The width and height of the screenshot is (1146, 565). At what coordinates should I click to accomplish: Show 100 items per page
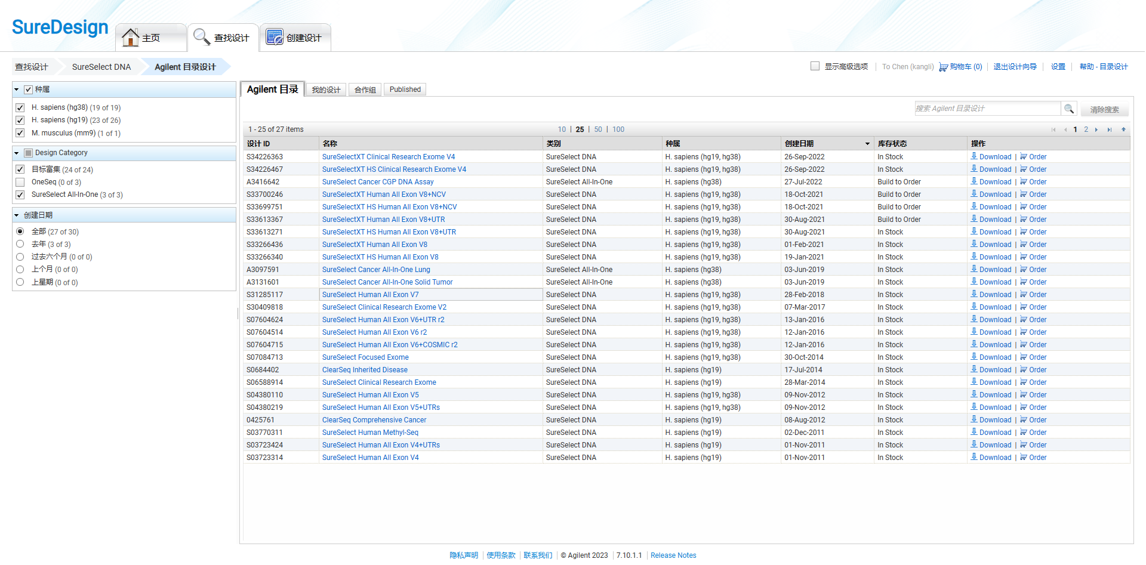click(x=618, y=129)
